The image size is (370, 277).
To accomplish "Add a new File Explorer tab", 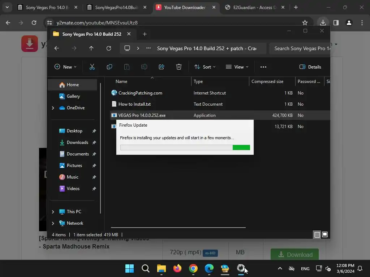I will tap(145, 34).
